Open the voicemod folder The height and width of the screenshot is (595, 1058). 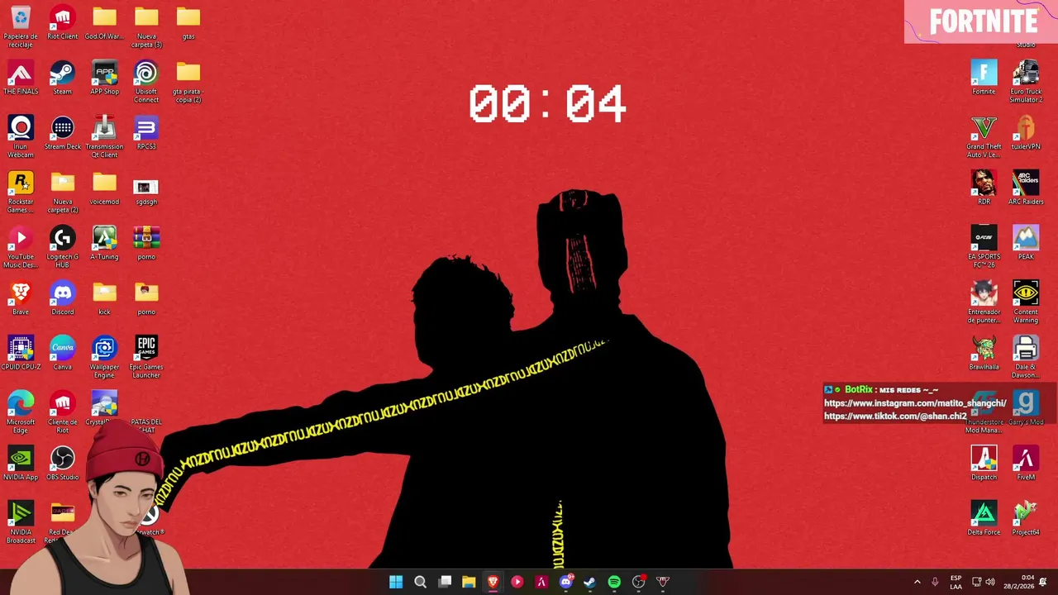click(104, 188)
